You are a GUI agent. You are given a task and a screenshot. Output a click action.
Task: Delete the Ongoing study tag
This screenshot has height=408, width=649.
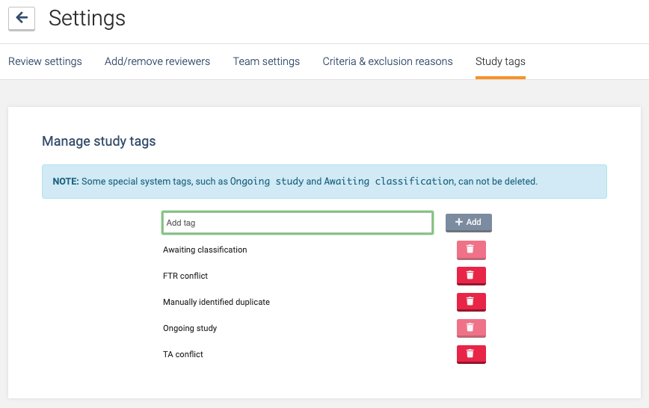point(471,328)
